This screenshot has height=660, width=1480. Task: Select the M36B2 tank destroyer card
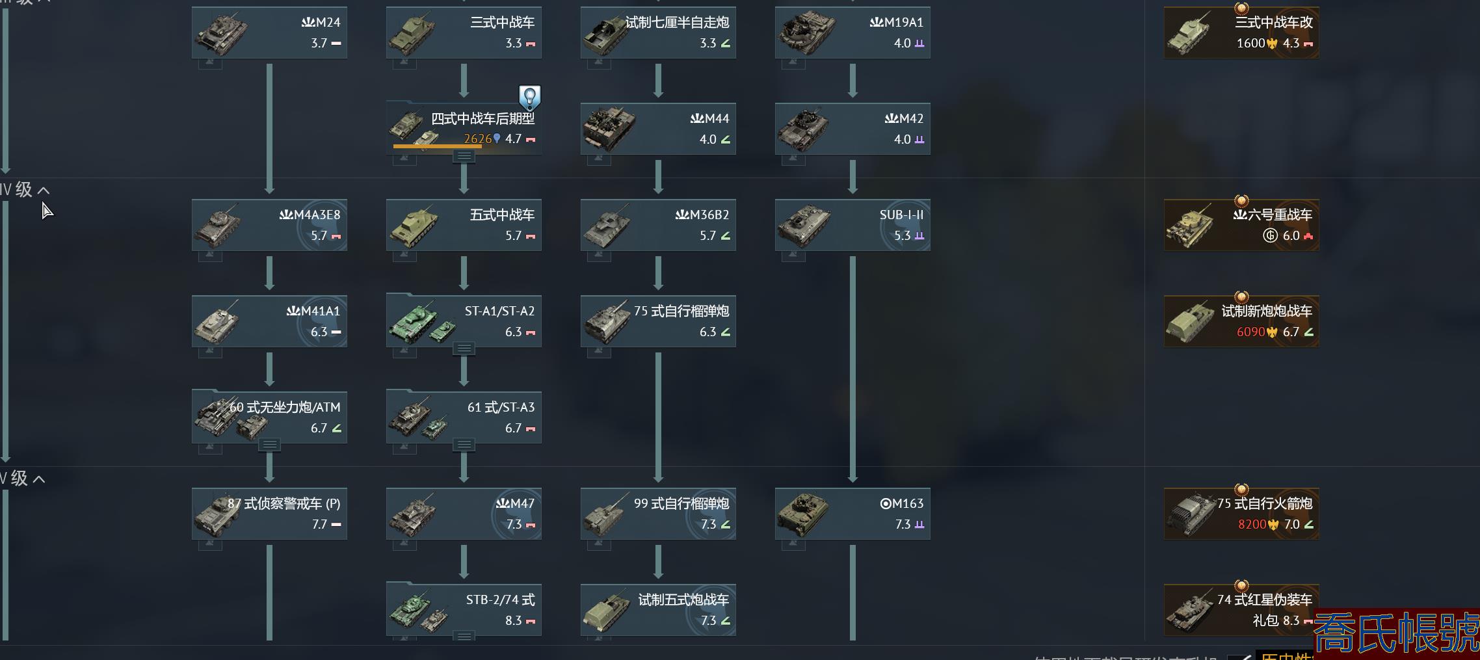[658, 225]
